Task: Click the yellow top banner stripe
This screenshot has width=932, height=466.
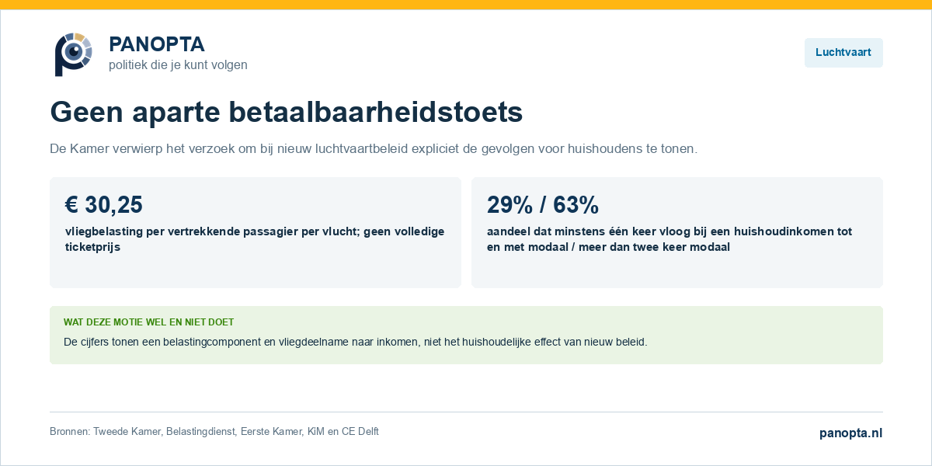Action: coord(466,5)
